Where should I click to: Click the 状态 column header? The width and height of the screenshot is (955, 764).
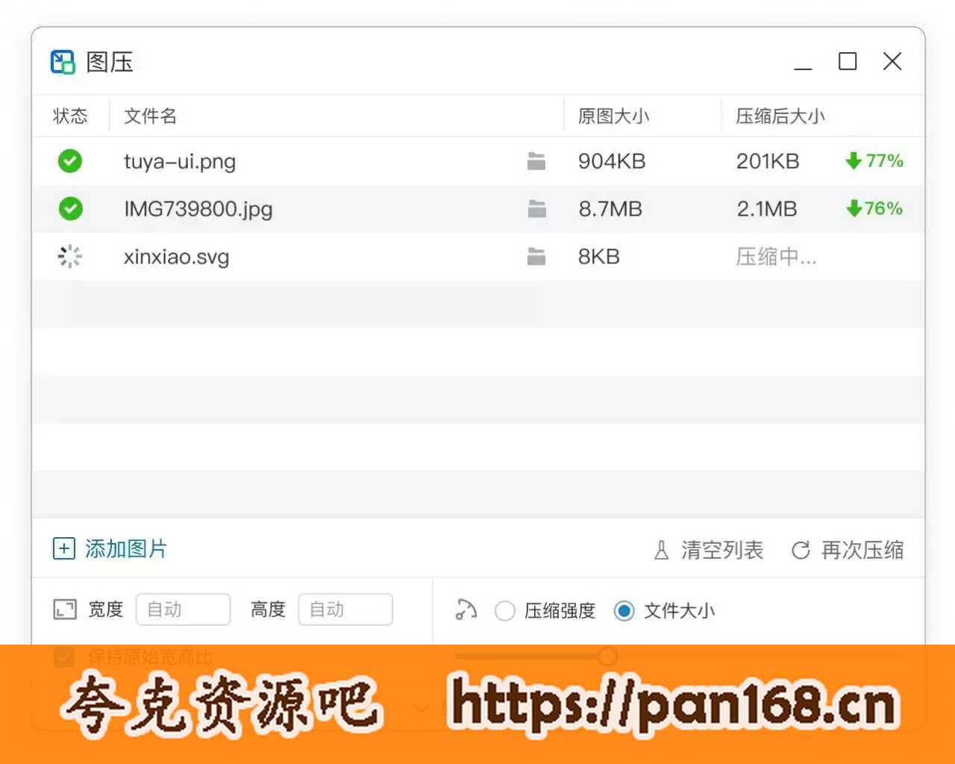pyautogui.click(x=70, y=116)
